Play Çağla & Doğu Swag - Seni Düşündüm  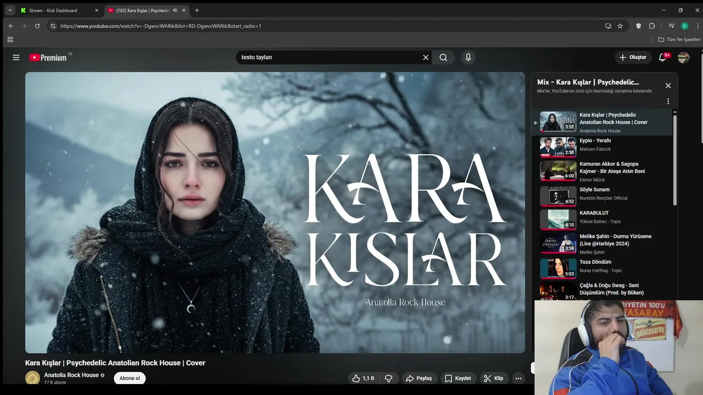click(x=602, y=291)
